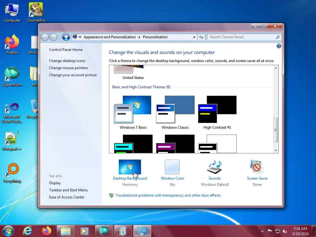Click the Control Panel address bar icon
316x237 pixels.
(75, 37)
